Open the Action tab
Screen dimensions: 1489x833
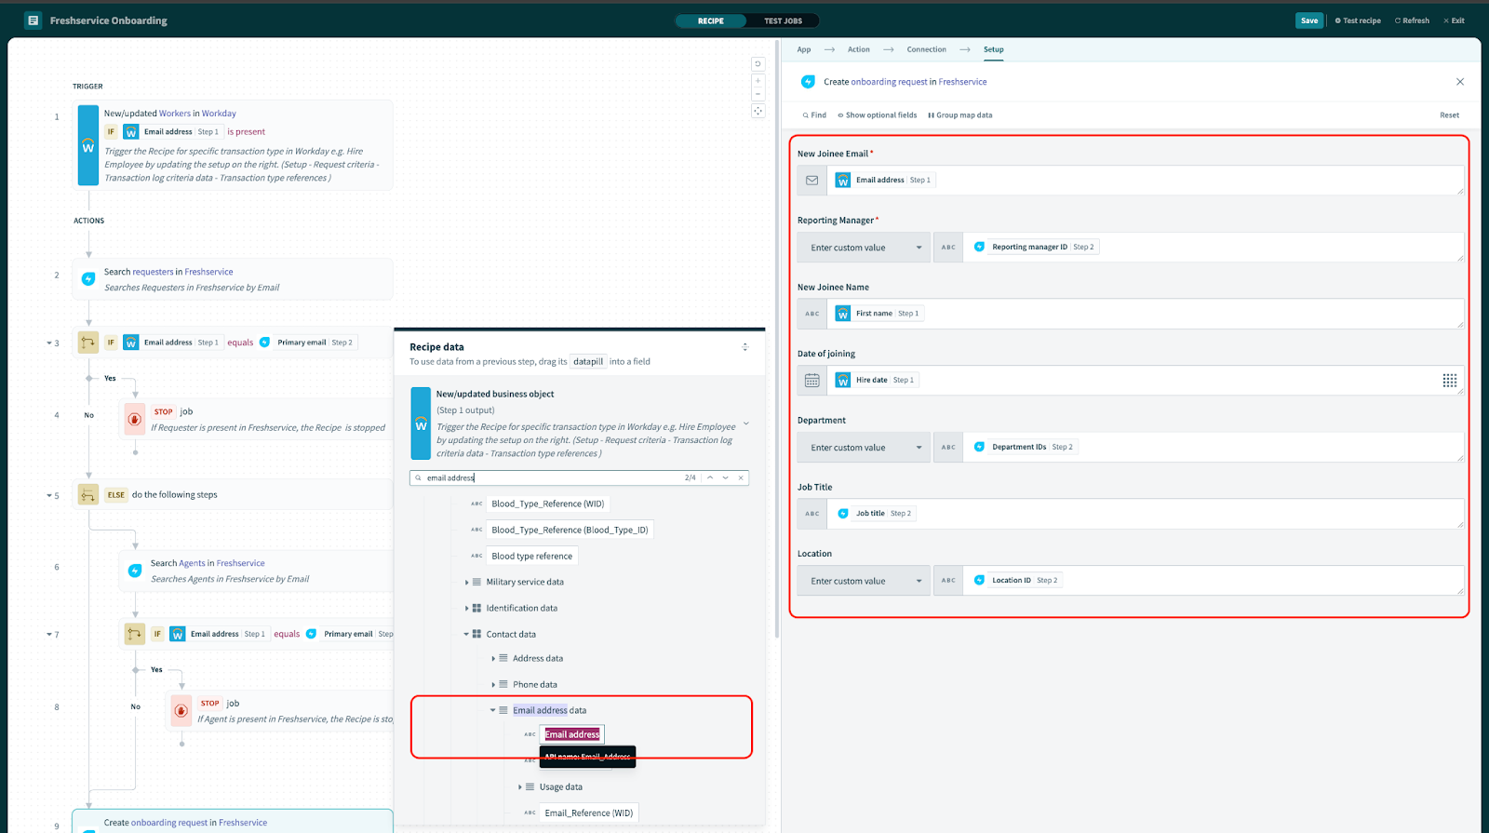coord(859,49)
